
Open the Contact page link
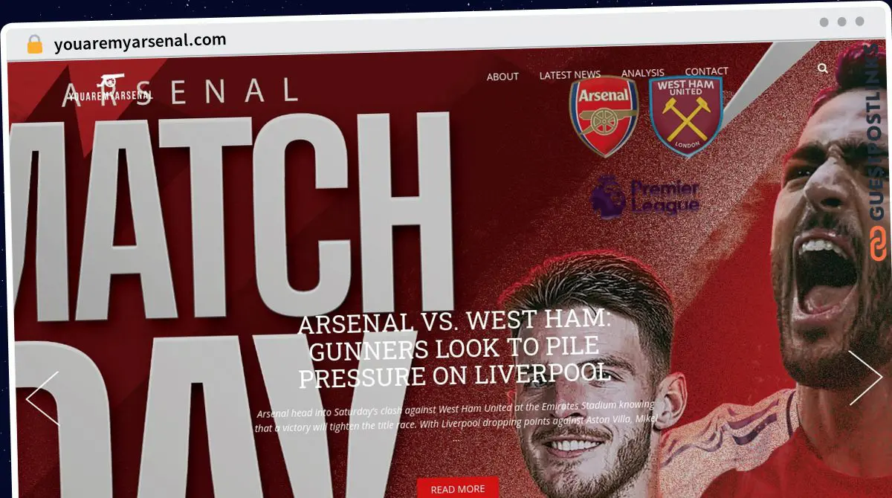click(x=706, y=71)
